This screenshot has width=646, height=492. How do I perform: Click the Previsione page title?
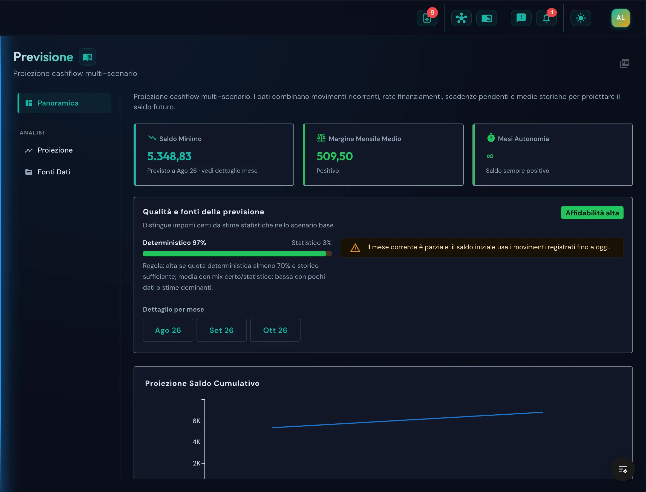point(43,57)
